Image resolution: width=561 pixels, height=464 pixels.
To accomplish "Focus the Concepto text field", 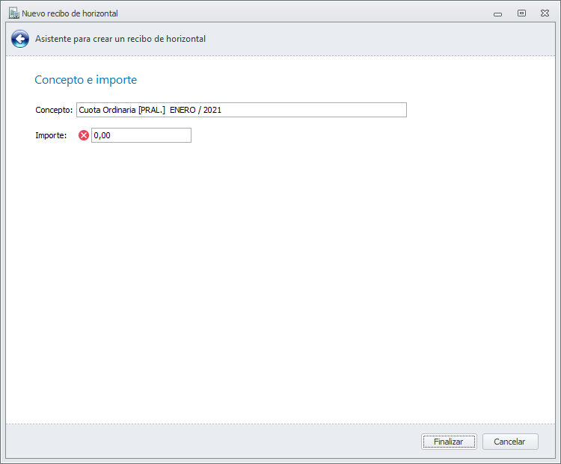I will [x=314, y=110].
